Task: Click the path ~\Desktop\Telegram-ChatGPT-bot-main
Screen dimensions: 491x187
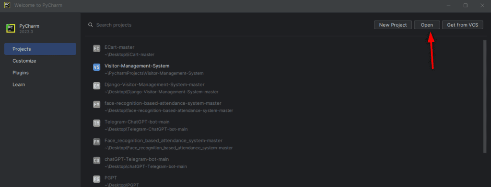Action: 146,129
